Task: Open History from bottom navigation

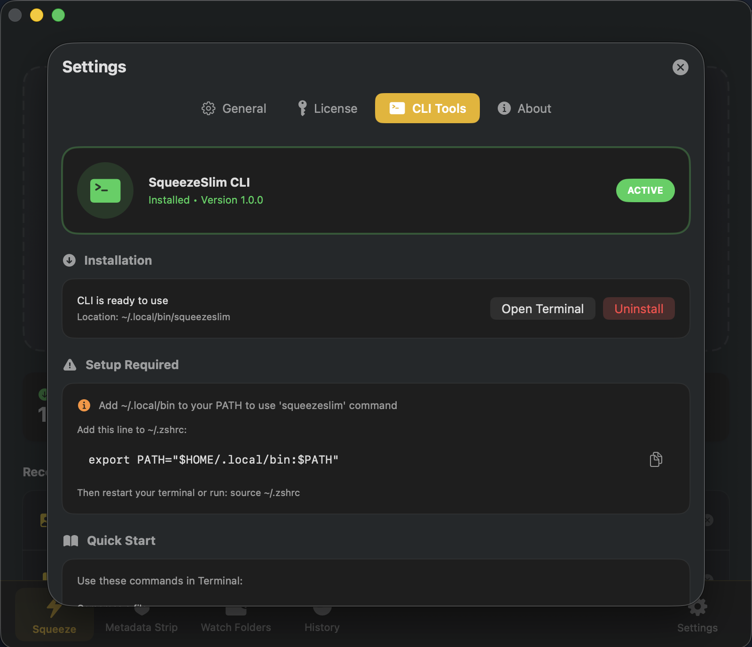Action: 321,616
